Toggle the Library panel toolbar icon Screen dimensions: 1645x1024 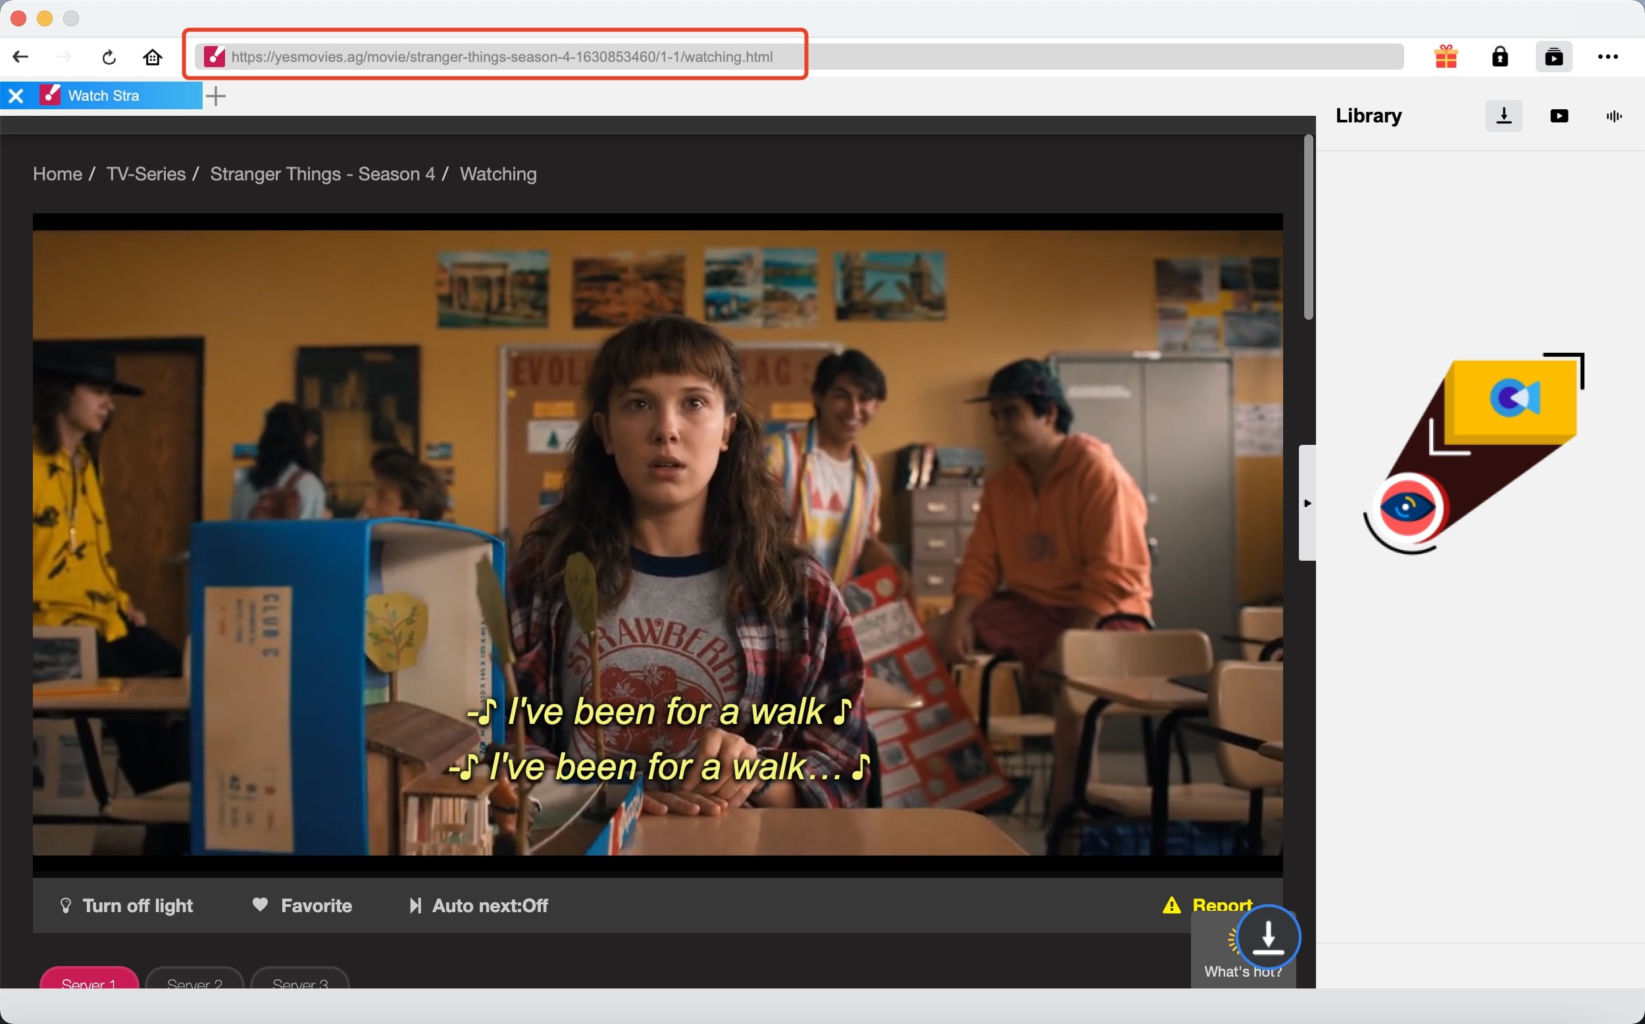click(1553, 57)
